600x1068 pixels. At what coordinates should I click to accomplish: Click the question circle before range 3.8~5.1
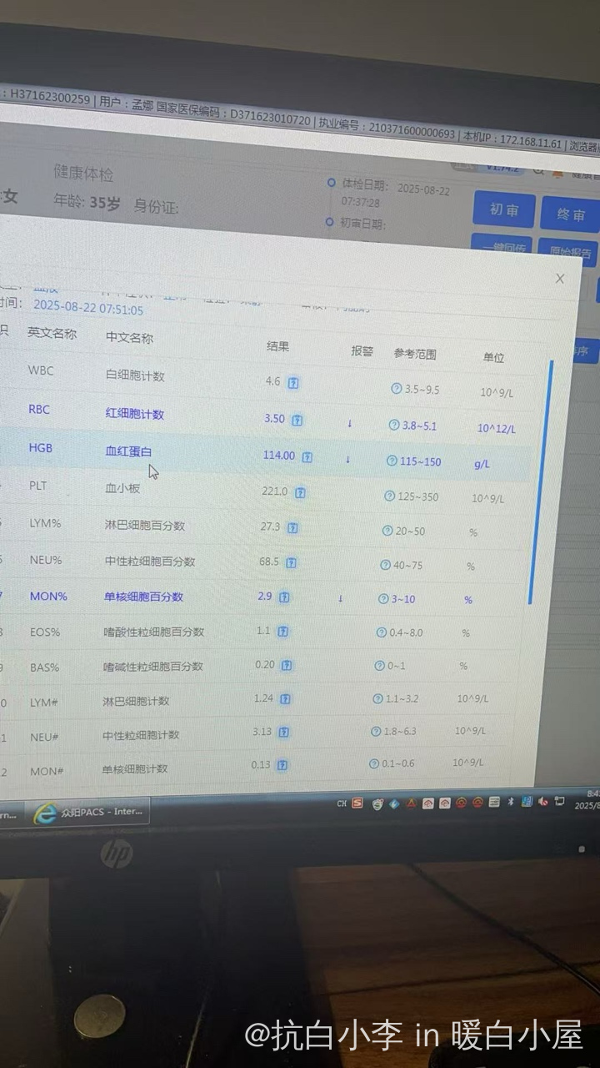click(393, 425)
